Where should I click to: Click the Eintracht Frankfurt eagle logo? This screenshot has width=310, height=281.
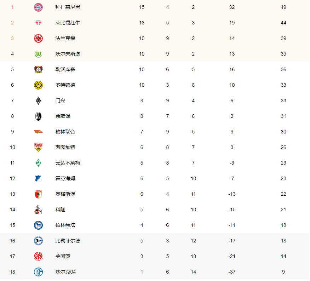(38, 38)
